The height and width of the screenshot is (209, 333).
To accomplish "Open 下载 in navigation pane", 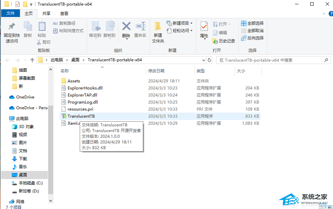I will pyautogui.click(x=23, y=159).
